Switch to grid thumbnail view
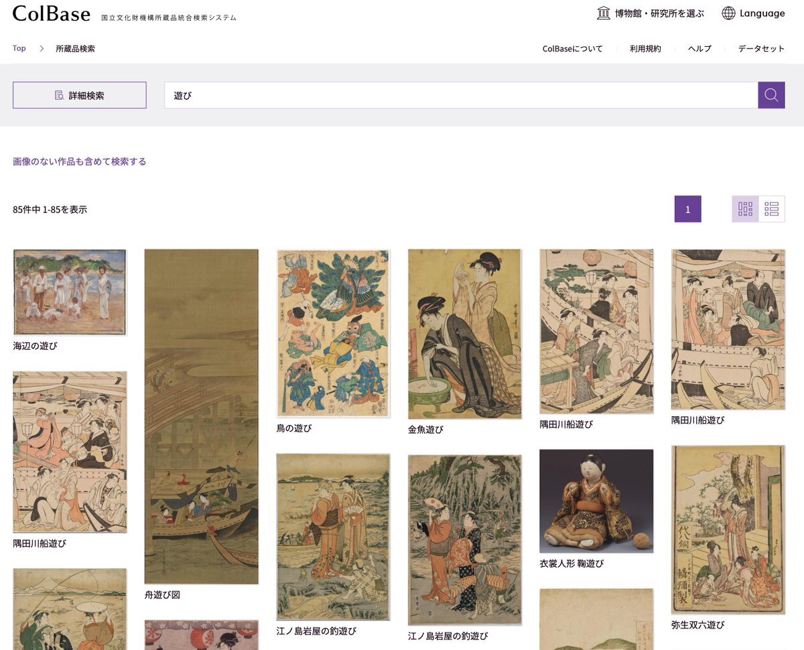Viewport: 804px width, 650px height. tap(745, 209)
